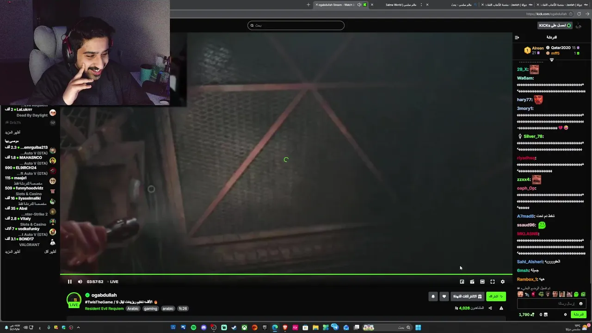
Task: Open Silver_78 username in chat
Action: (x=533, y=136)
